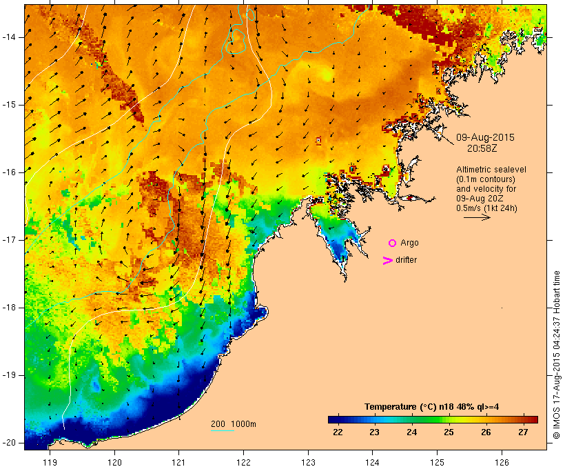Click the Temperature (°C) n18 48% ql>=4 title
This screenshot has width=565, height=469.
tap(432, 407)
